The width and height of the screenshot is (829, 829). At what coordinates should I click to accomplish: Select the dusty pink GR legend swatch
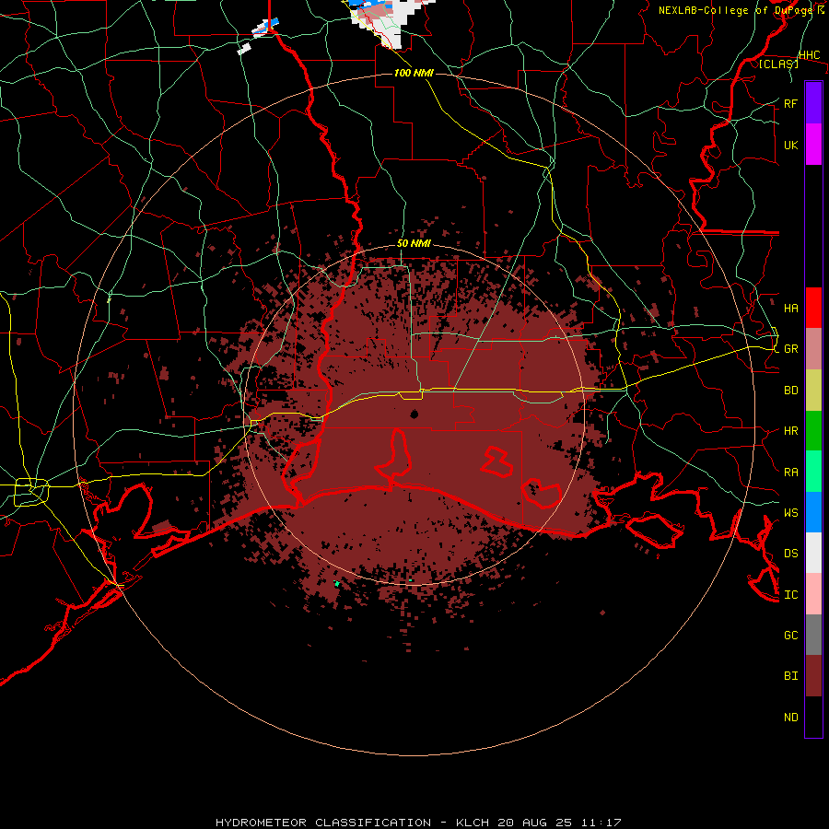pos(813,348)
